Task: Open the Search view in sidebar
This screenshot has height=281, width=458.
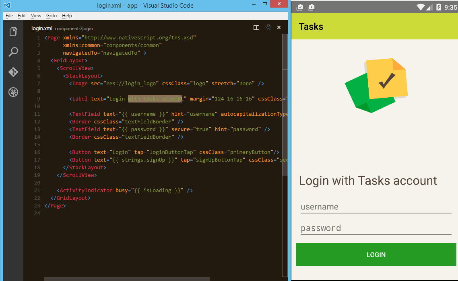Action: click(x=13, y=52)
